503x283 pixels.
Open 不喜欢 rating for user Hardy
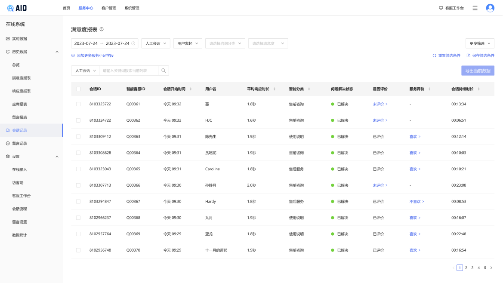click(417, 202)
